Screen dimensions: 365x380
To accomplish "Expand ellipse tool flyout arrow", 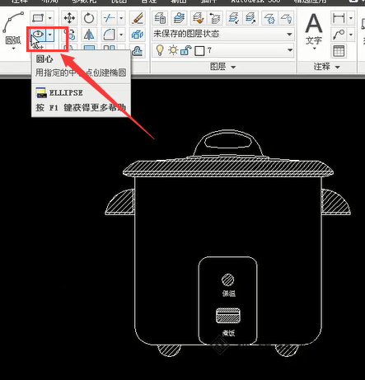I will (x=50, y=35).
